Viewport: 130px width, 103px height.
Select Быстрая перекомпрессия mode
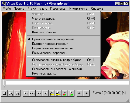(63, 44)
